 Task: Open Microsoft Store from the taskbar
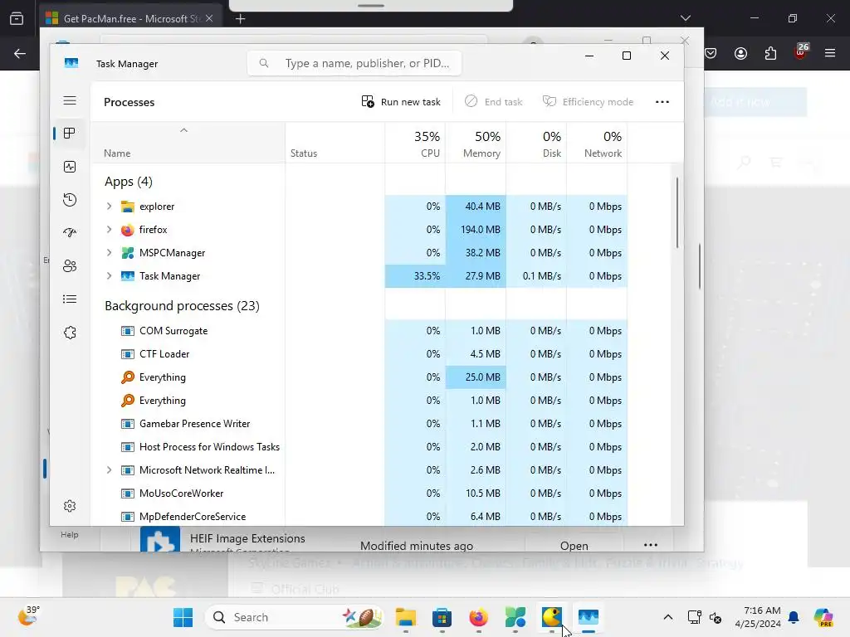point(442,617)
